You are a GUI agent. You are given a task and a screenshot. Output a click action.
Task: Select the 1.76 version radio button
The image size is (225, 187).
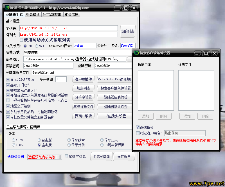click(13, 140)
